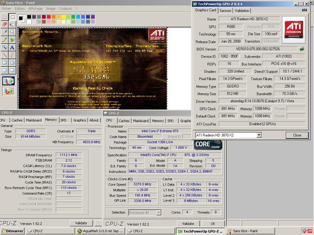Image resolution: width=314 pixels, height=235 pixels.
Task: Switch to the Validation tab in GPU-Z
Action: [x=242, y=11]
